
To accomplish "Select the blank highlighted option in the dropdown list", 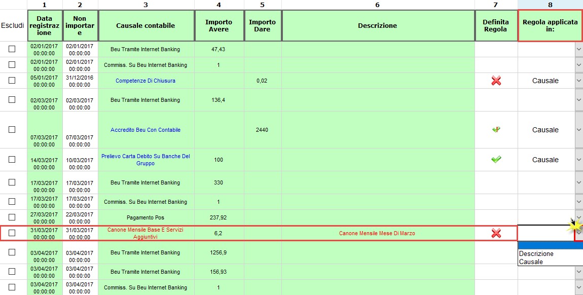I will coord(550,245).
